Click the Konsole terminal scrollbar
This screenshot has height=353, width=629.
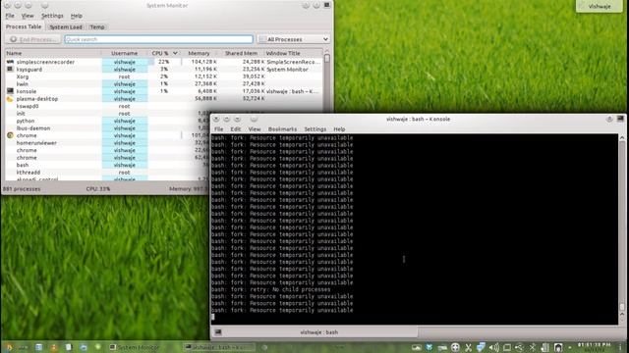point(622,228)
